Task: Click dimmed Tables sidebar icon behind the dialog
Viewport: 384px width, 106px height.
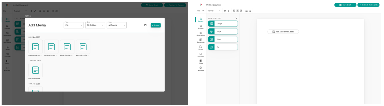Action: (x=7, y=62)
